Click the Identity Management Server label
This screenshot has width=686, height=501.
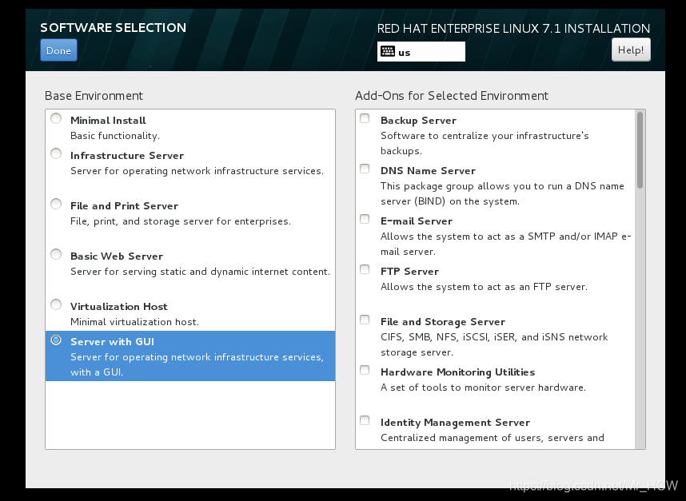pyautogui.click(x=455, y=423)
